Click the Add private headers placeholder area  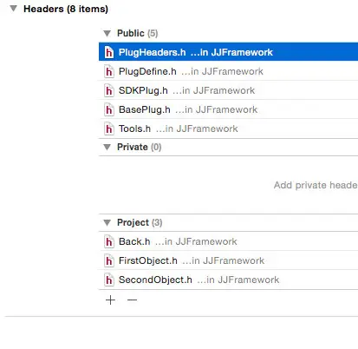click(x=316, y=185)
